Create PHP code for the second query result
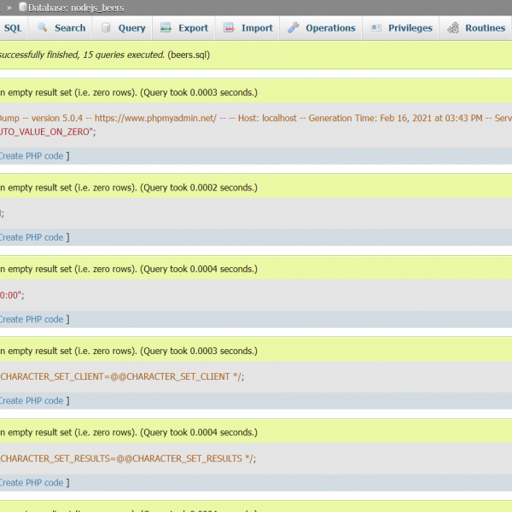The height and width of the screenshot is (512, 512). (32, 237)
